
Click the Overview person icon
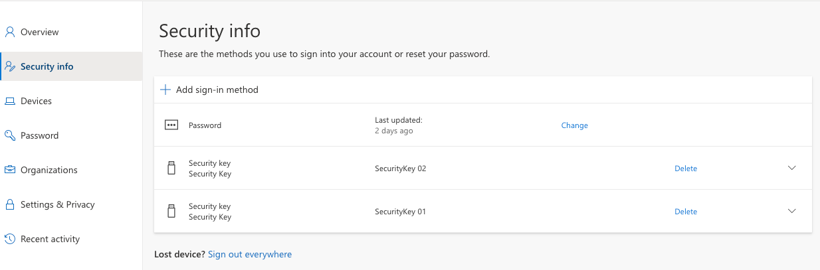pos(10,32)
